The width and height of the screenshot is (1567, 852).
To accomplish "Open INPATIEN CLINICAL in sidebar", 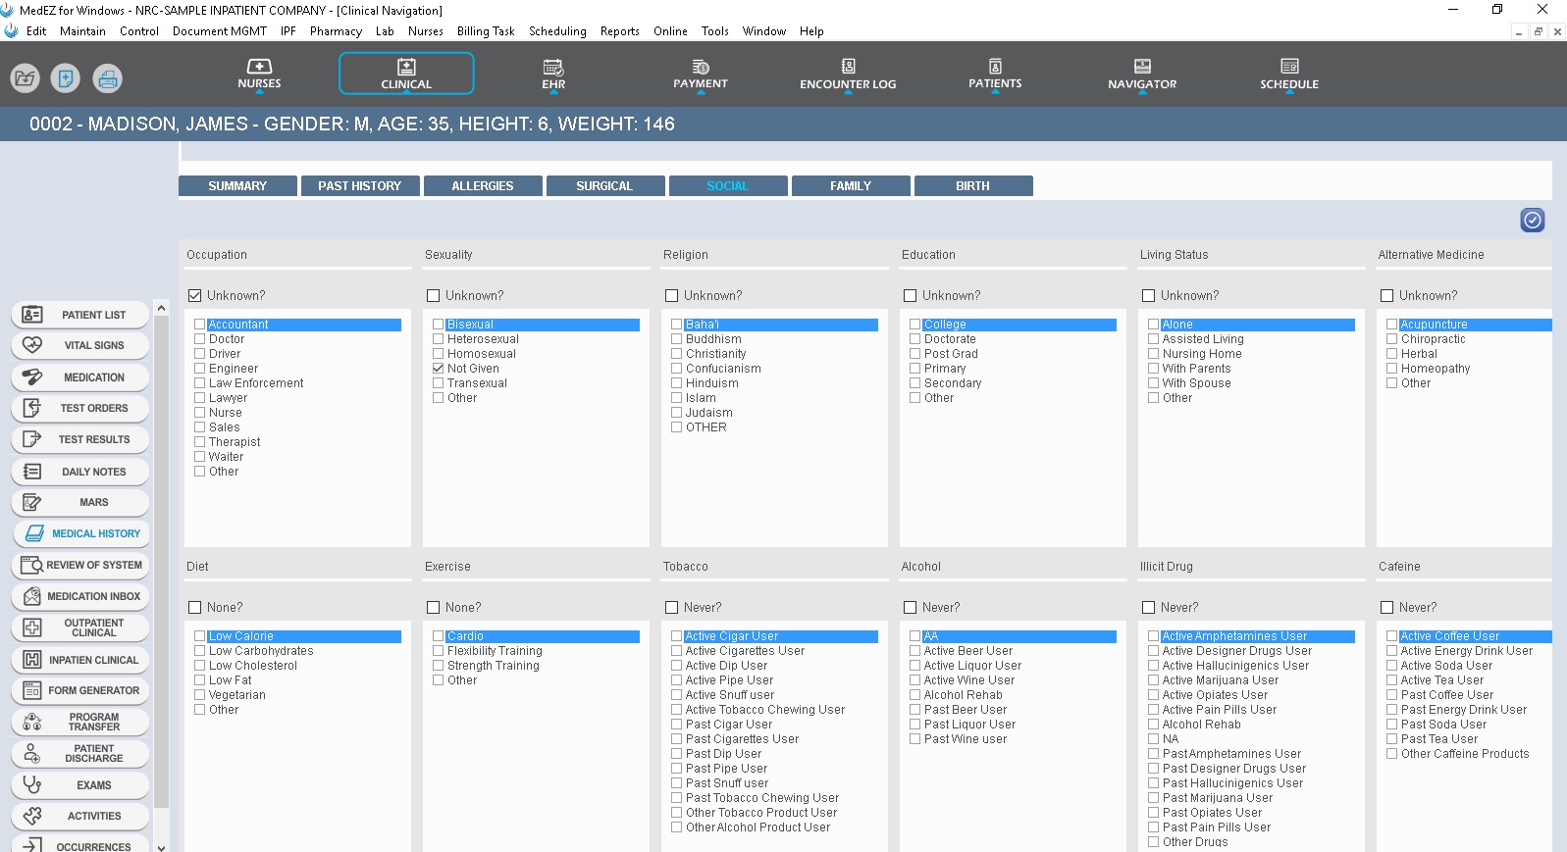I will pyautogui.click(x=80, y=660).
